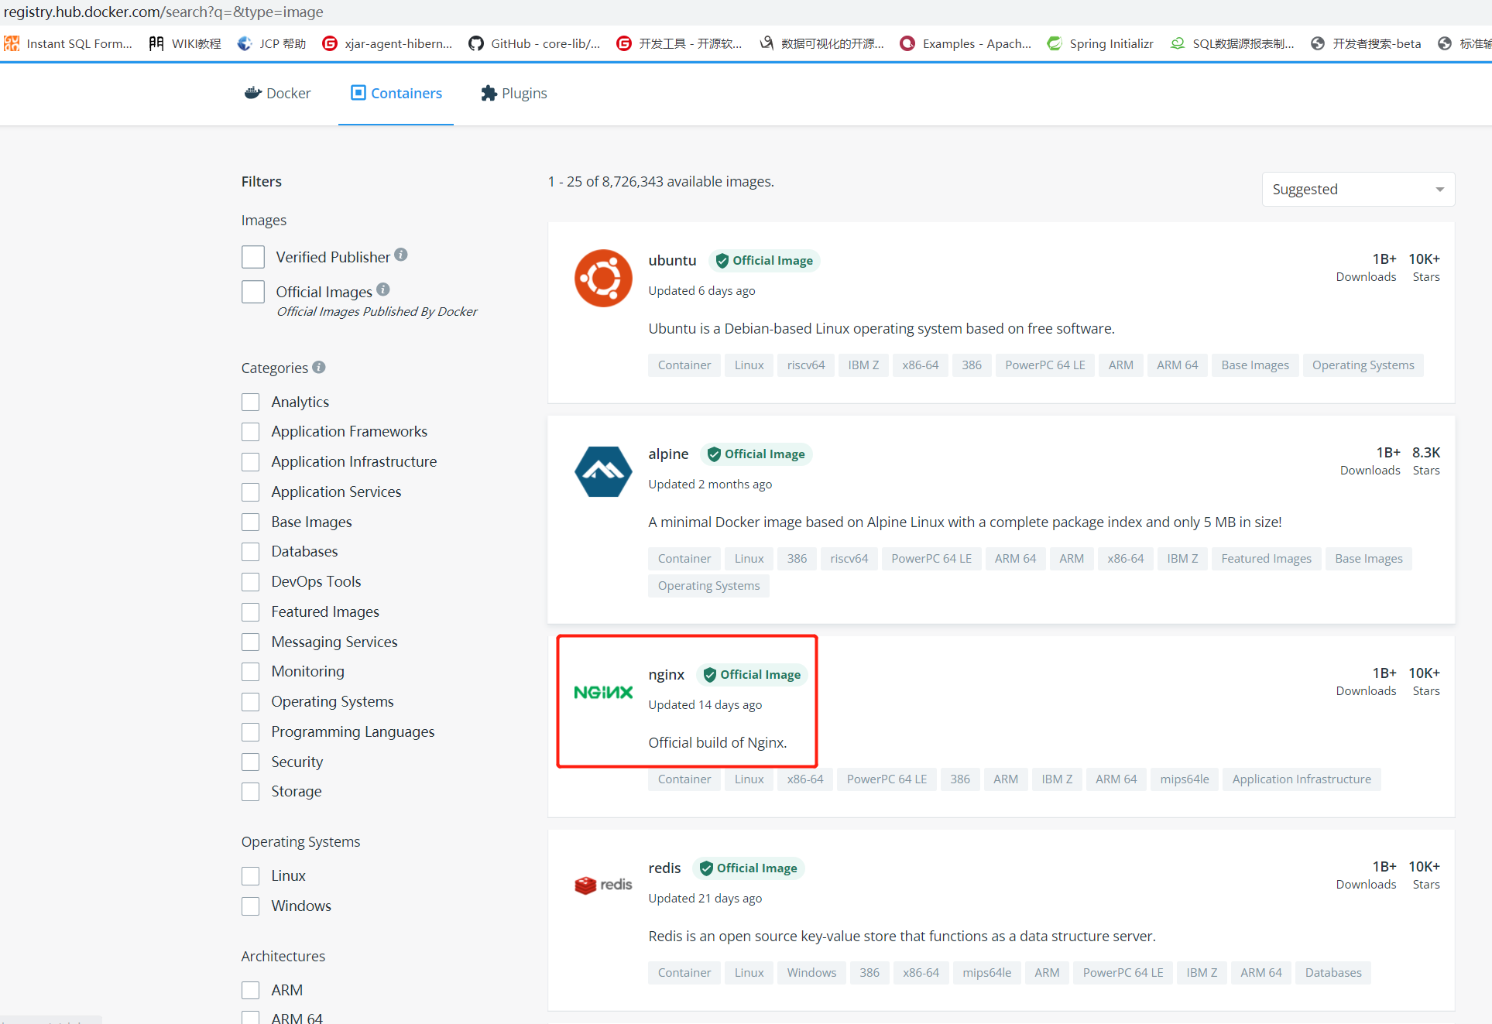Open the GitHub core-lib bookmark
1492x1024 pixels.
pos(534,43)
